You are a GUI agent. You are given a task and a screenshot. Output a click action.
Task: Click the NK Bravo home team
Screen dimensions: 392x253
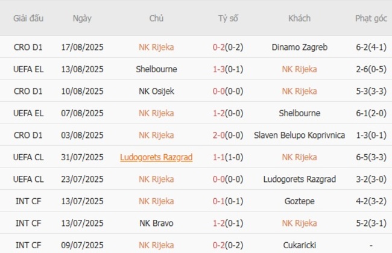pyautogui.click(x=156, y=223)
